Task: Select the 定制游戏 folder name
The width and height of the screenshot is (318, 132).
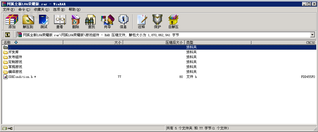Action: [x=15, y=62]
